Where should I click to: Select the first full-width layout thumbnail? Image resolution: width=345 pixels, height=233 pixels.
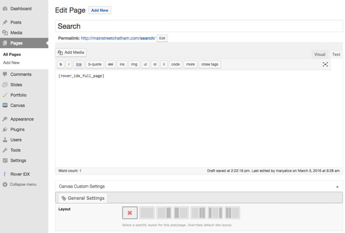pos(147,213)
